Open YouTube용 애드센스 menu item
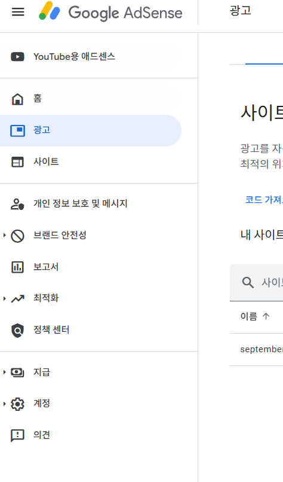The width and height of the screenshot is (283, 482). pos(74,57)
